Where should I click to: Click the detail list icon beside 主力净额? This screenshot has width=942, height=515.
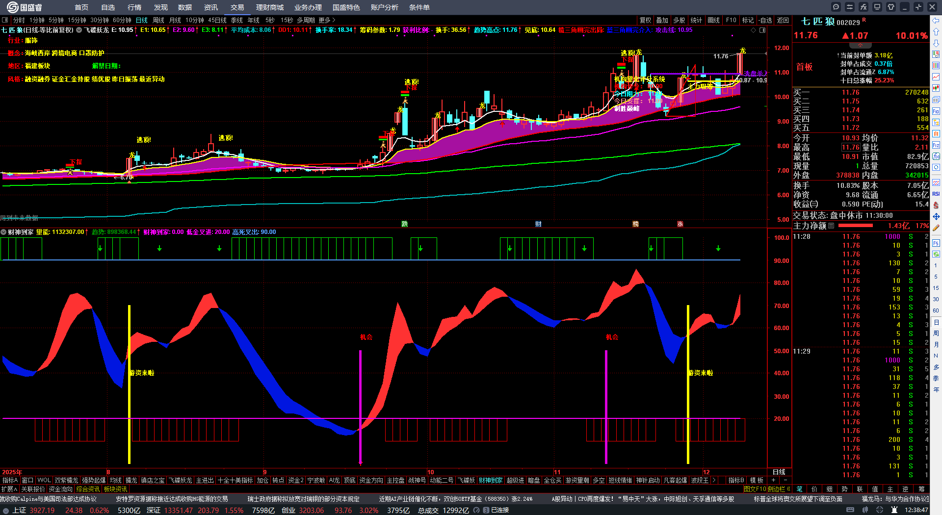coord(831,226)
